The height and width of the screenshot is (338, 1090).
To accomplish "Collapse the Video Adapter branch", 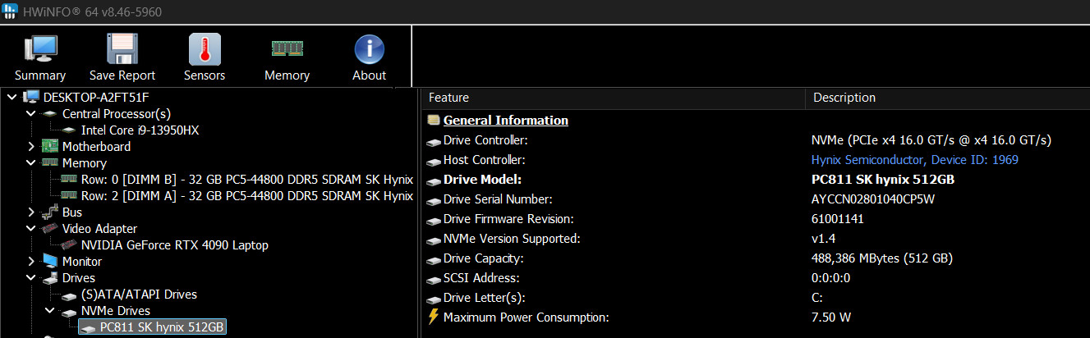I will coord(31,228).
